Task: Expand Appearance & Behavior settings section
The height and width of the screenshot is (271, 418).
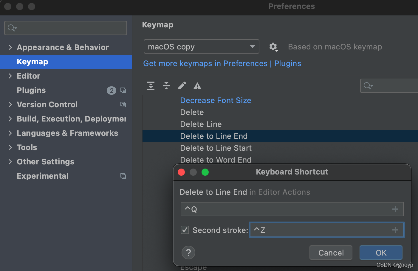Action: click(x=10, y=47)
